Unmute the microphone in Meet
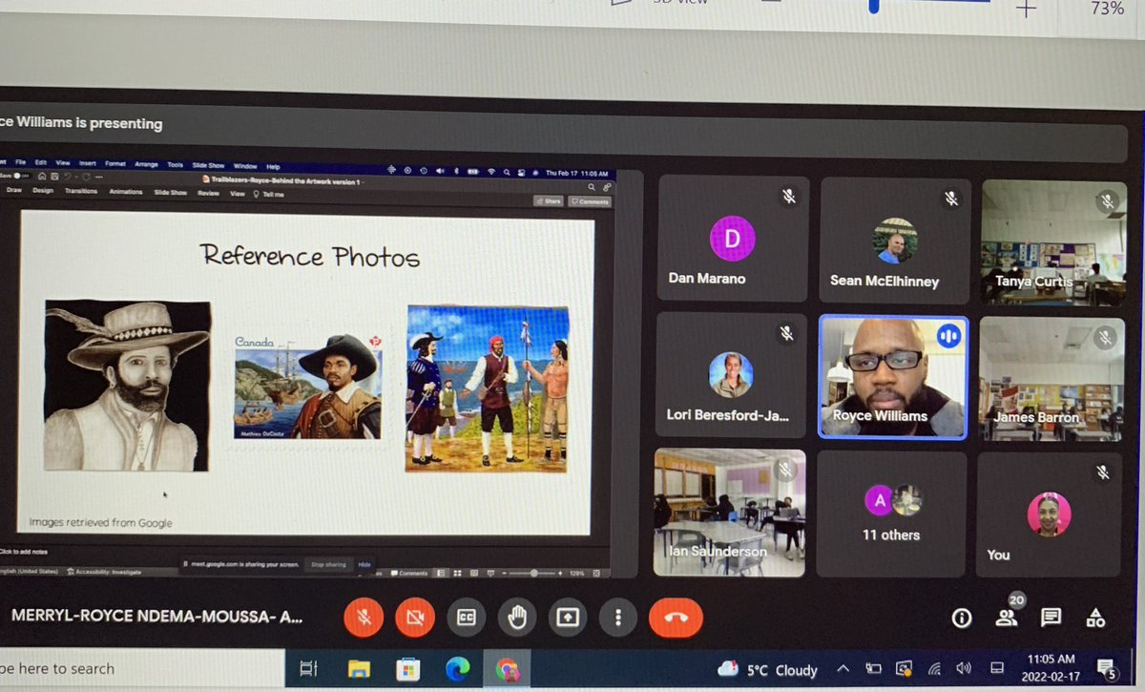Viewport: 1145px width, 692px height. (x=364, y=617)
